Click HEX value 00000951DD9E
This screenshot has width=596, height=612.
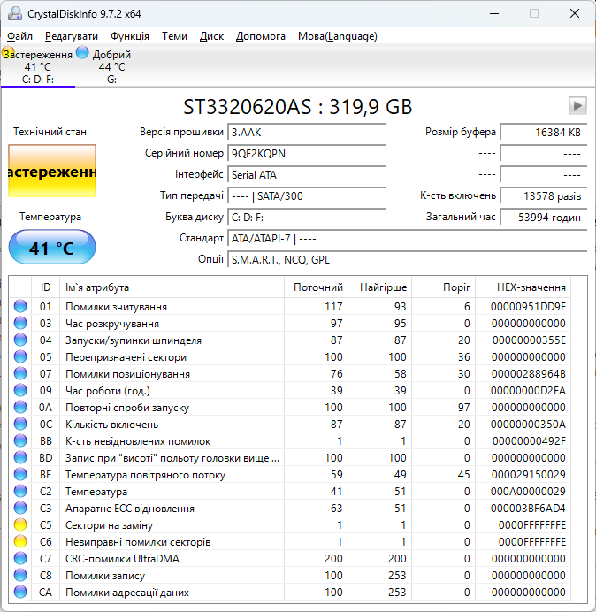click(528, 306)
